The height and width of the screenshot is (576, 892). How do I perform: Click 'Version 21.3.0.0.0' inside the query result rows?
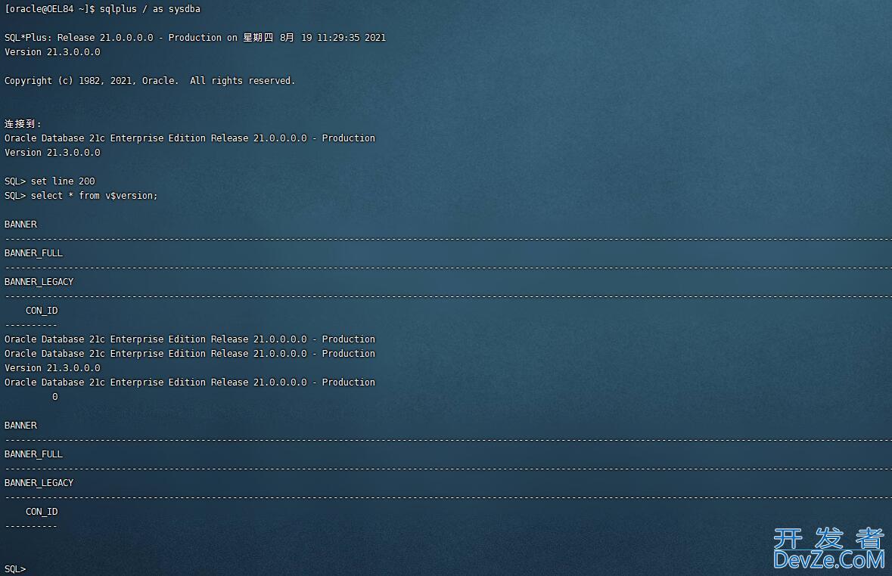[52, 368]
